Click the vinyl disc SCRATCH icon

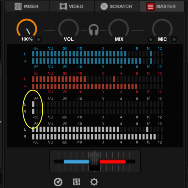[x=104, y=6]
